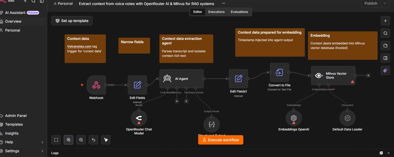Open the Webhook trigger node

(96, 85)
